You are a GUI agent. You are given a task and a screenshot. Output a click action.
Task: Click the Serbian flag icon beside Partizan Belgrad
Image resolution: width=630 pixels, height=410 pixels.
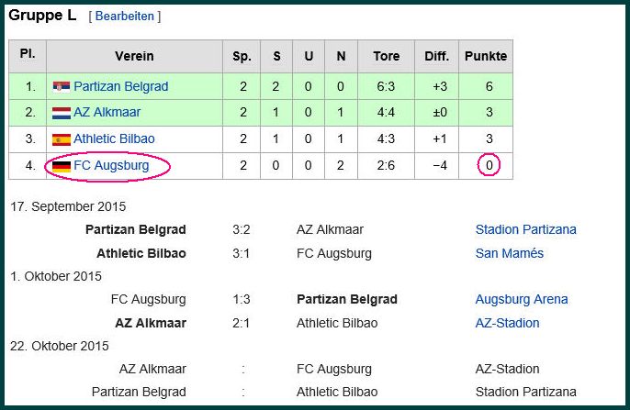(62, 86)
